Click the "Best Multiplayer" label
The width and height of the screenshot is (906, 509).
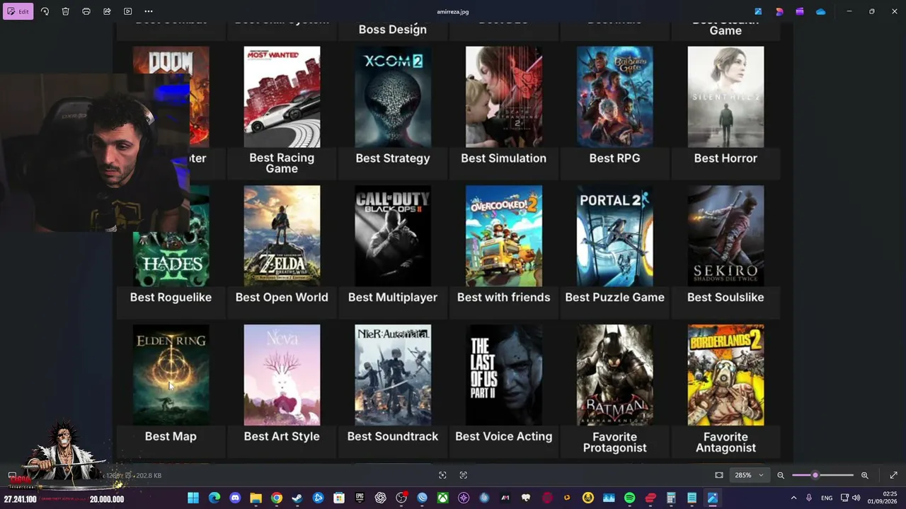pos(393,297)
